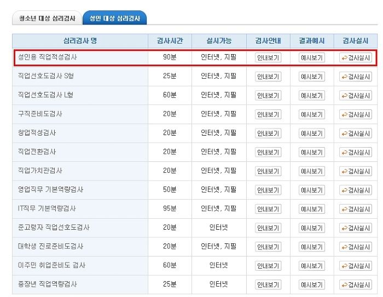Click the 중장년 직업역량검사 test name
This screenshot has width=383, height=297.
click(x=48, y=284)
